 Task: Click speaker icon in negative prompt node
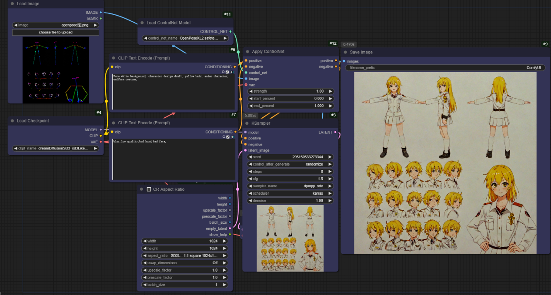(x=232, y=137)
